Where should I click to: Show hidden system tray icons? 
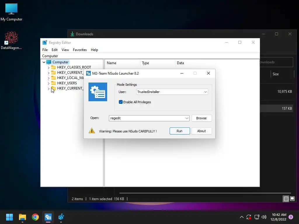[241, 217]
